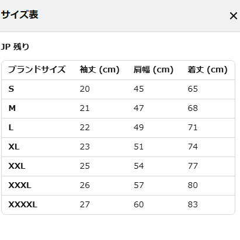Click sleeve length value 20 for S
Viewport: 240px width, 240px height.
pyautogui.click(x=85, y=89)
